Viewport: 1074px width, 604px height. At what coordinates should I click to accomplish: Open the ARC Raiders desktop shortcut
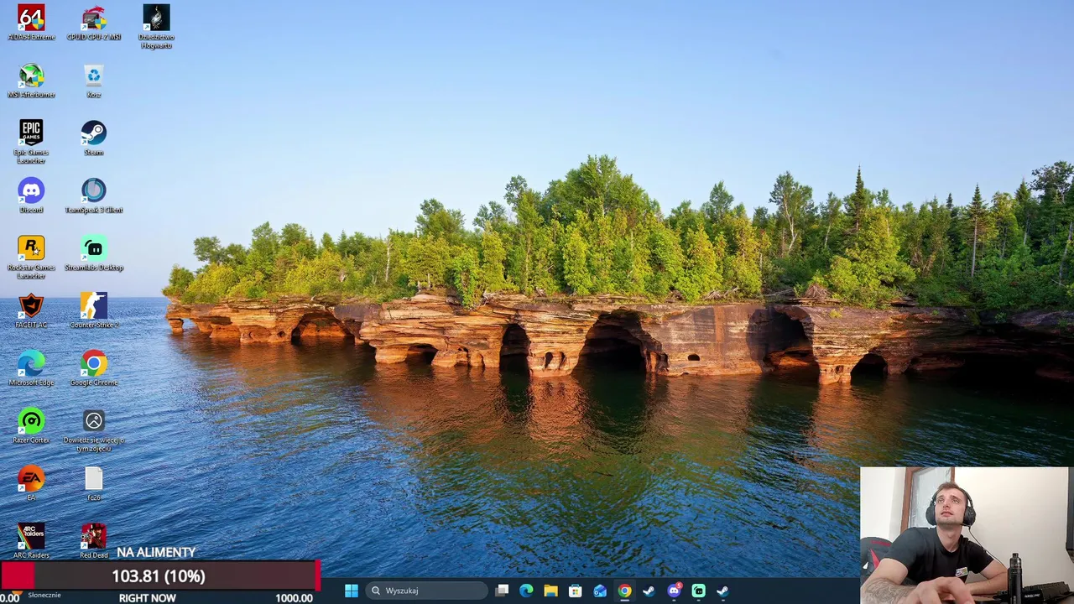(x=31, y=541)
